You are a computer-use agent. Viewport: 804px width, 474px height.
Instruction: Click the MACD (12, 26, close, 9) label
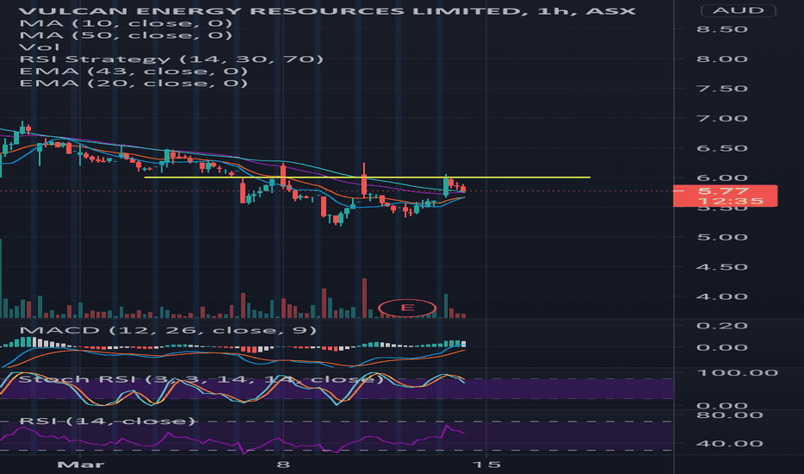point(167,330)
